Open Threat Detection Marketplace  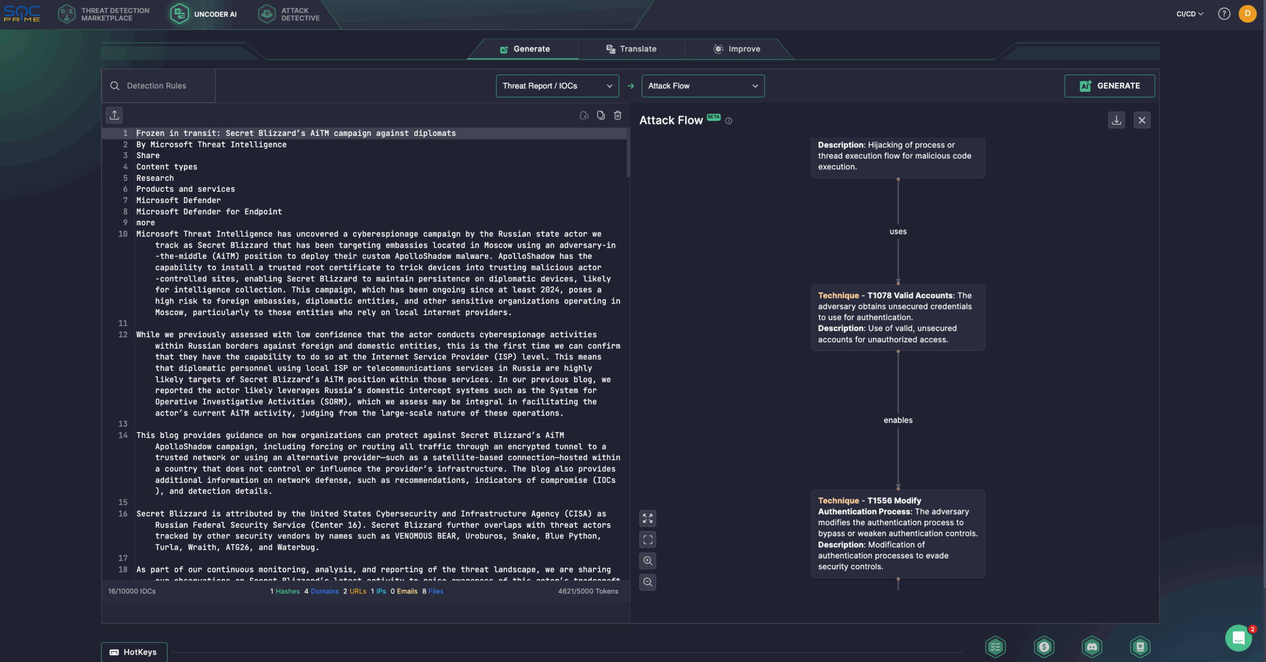click(x=104, y=14)
